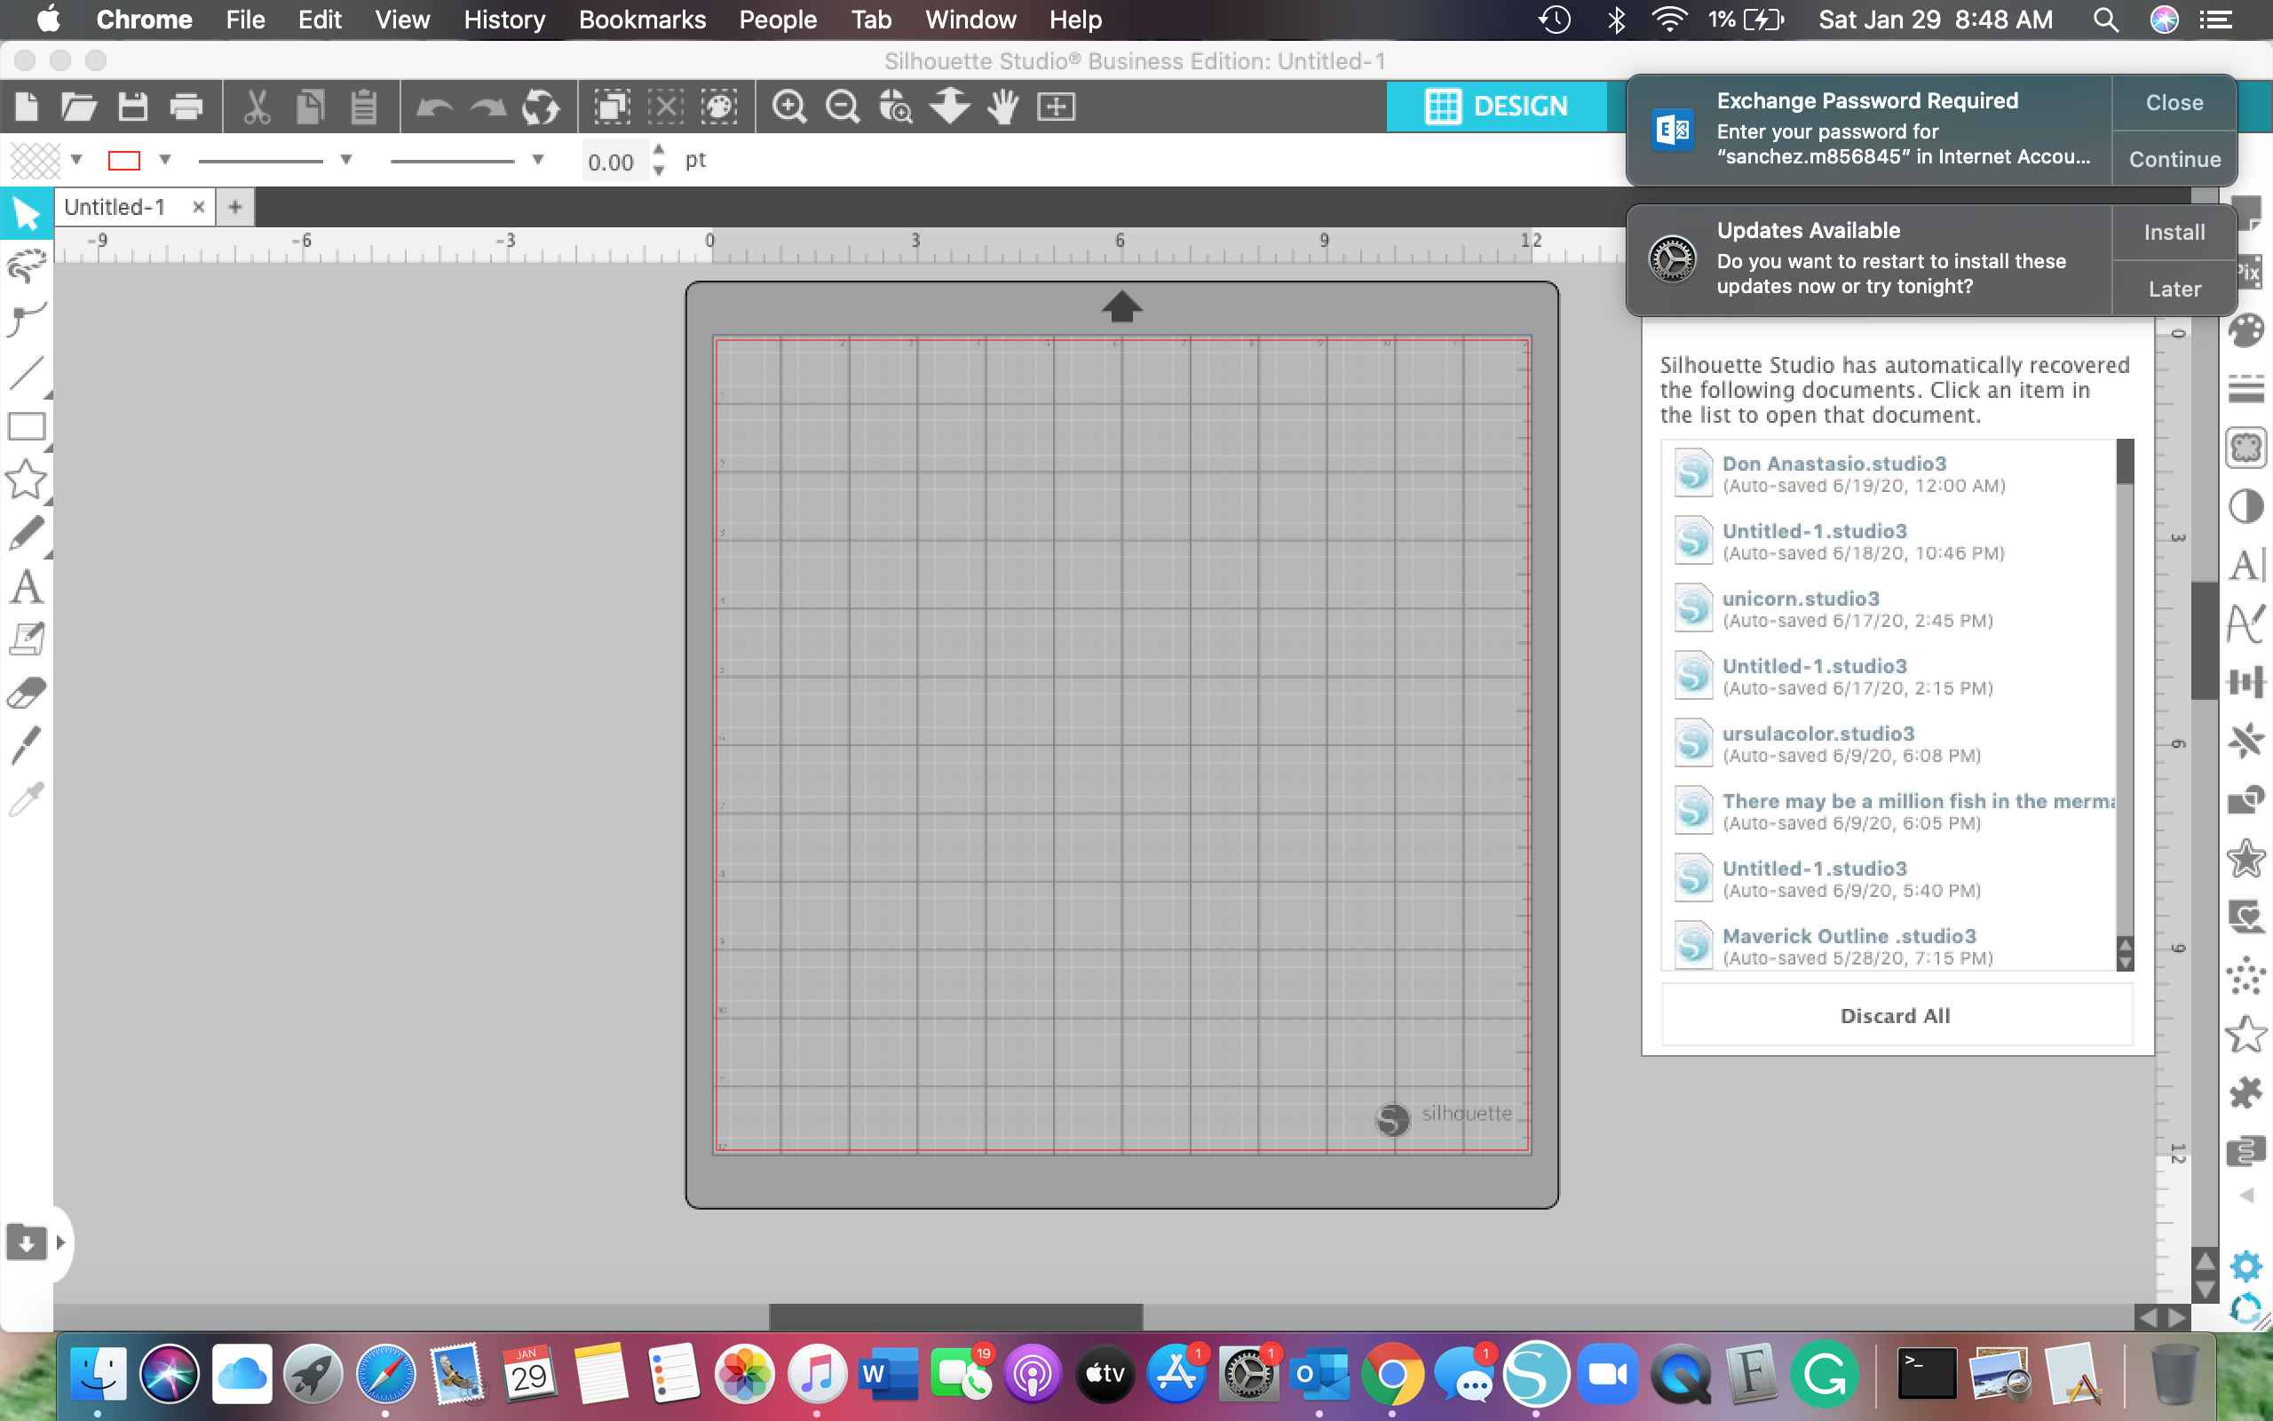Select the Text tool in left toolbar

[x=27, y=587]
